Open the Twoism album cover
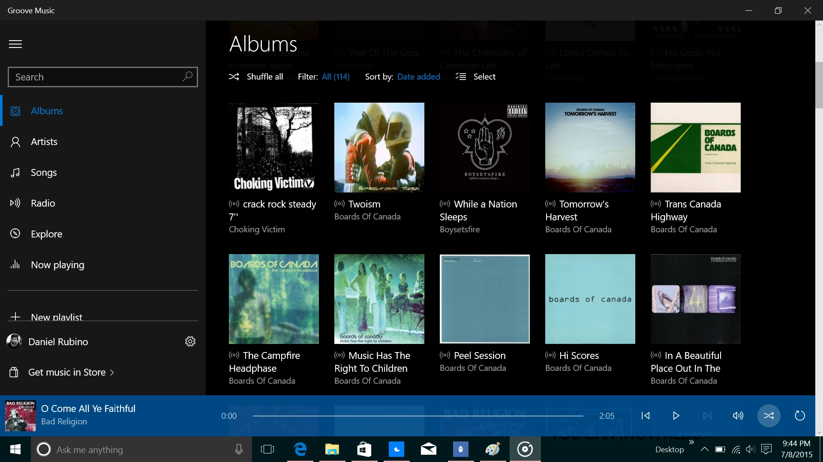Screen dimensions: 823x462 tap(379, 148)
